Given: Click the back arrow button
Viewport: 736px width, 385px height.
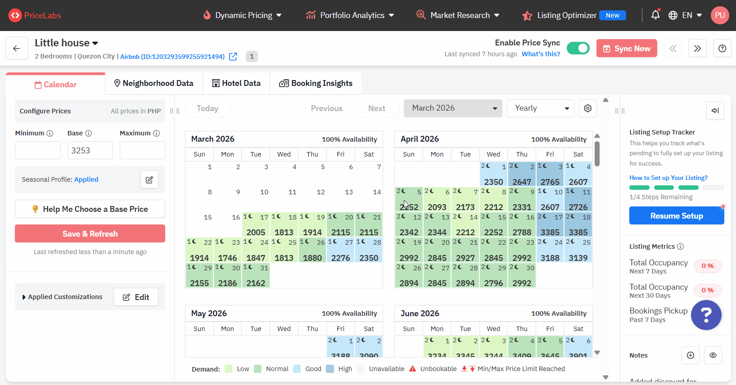Looking at the screenshot, I should (17, 49).
